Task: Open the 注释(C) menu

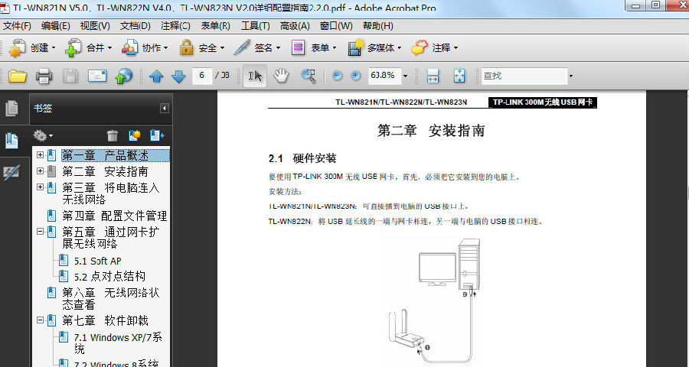Action: click(175, 26)
